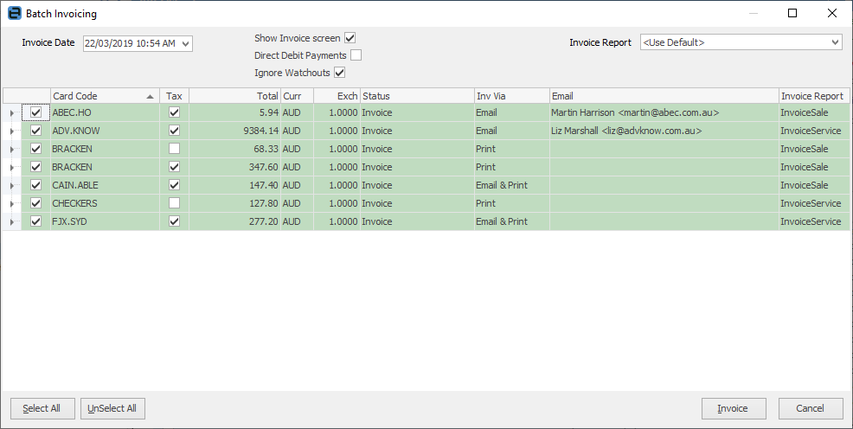
Task: Maximize the Batch Invoicing window
Action: (792, 14)
